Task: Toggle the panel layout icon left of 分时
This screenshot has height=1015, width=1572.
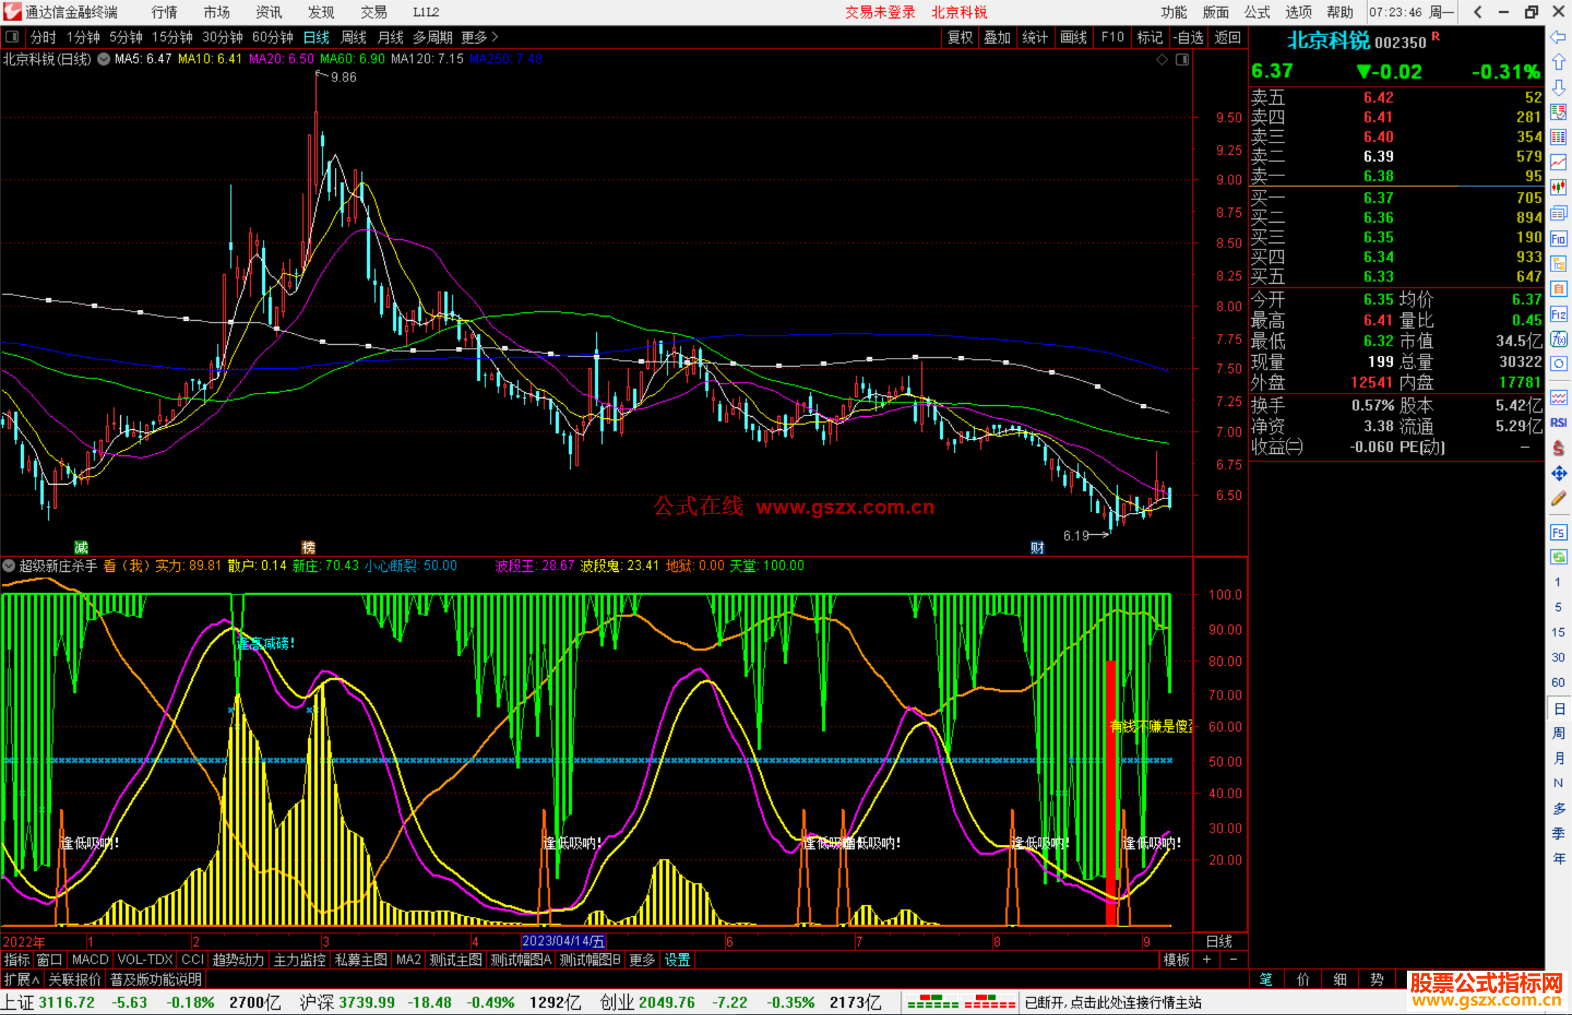Action: [x=12, y=37]
